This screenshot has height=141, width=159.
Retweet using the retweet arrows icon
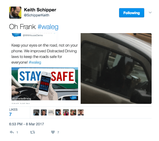[33, 132]
